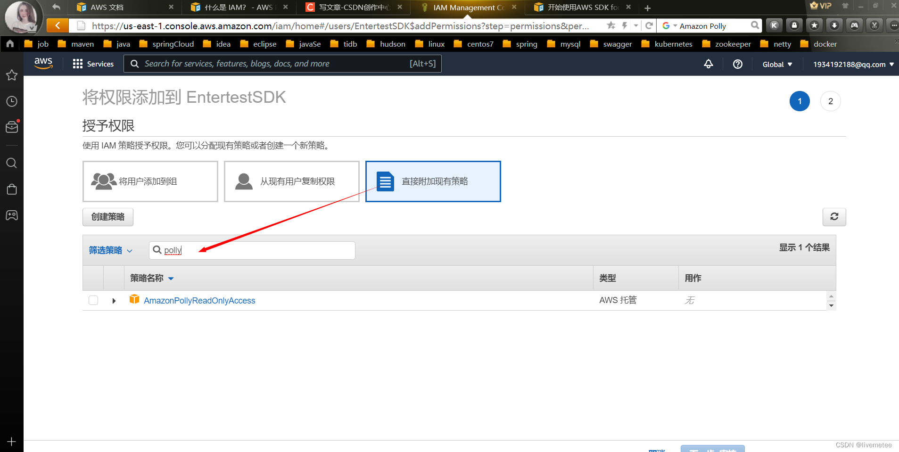Switch to the 开始使用AWS SDK tab
Viewport: 899px width, 452px height.
point(582,8)
